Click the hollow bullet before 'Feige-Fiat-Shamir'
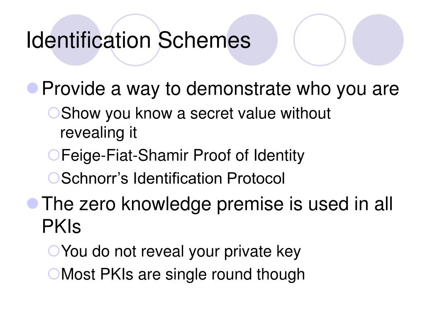The image size is (425, 319). tap(54, 155)
